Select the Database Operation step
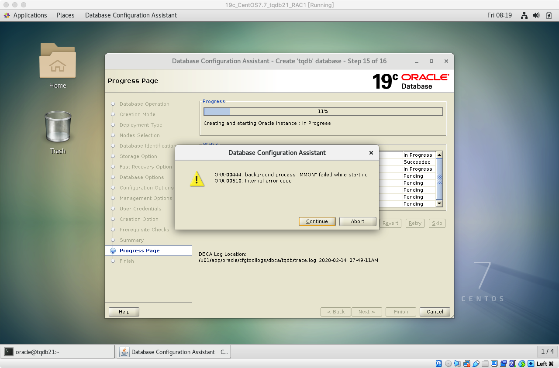 145,104
